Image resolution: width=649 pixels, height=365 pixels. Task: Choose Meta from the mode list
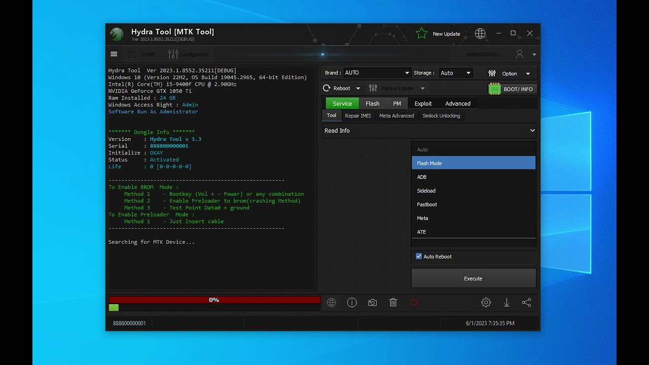[x=474, y=218]
